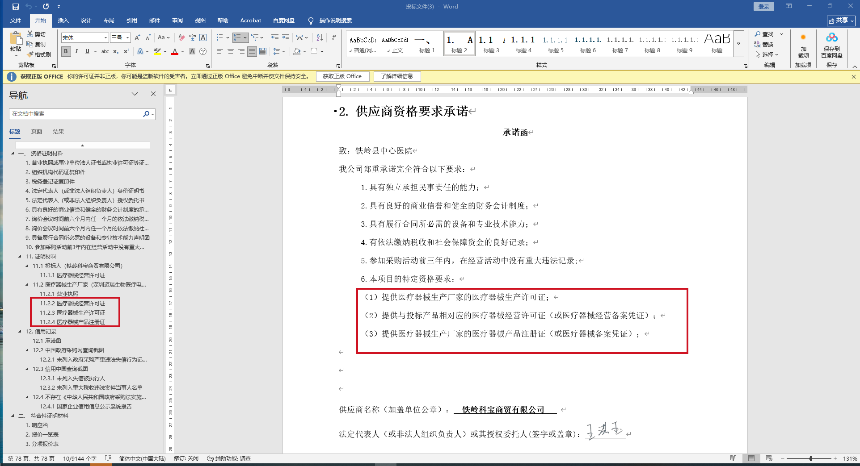Apply character border icon
This screenshot has height=466, width=860.
[x=203, y=38]
